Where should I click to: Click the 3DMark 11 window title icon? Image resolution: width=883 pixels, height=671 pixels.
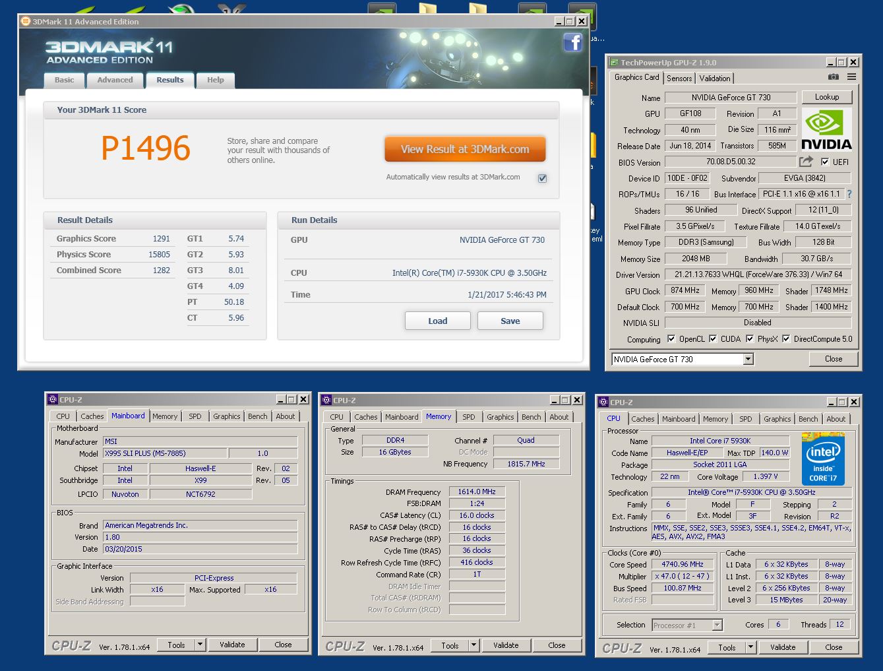click(26, 21)
